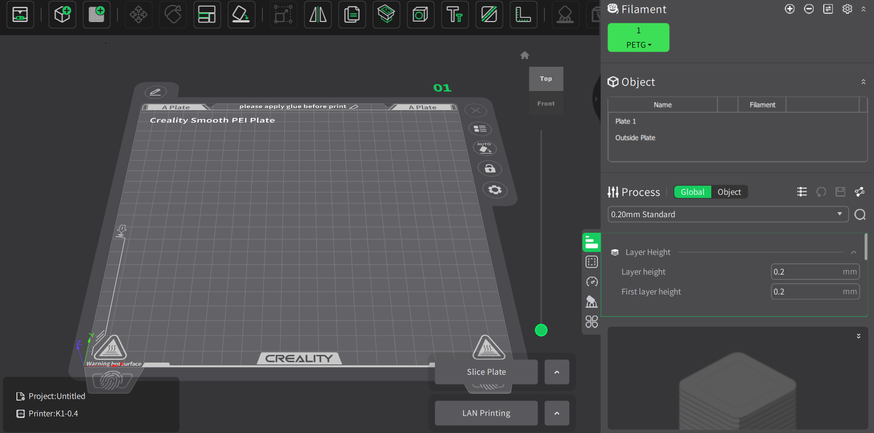Viewport: 874px width, 433px height.
Task: Open the PETG filament dropdown
Action: point(639,45)
